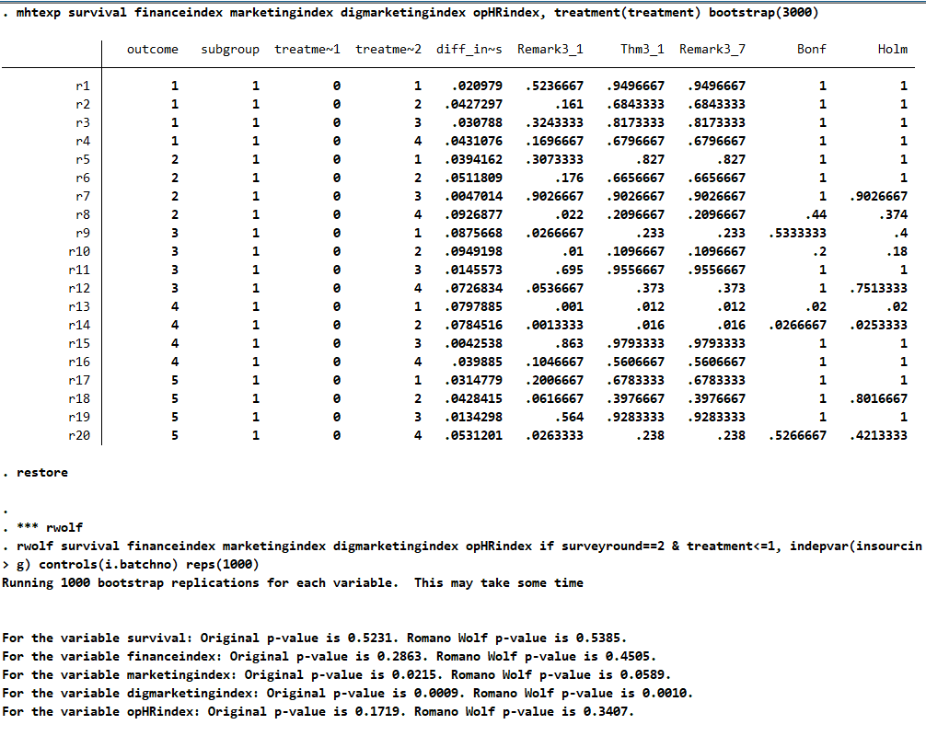Click diff value .0047014 in row r7

click(x=473, y=197)
